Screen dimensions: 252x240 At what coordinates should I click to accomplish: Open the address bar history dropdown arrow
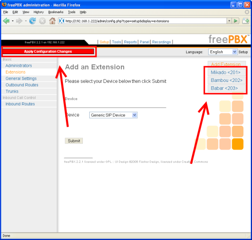click(229, 21)
